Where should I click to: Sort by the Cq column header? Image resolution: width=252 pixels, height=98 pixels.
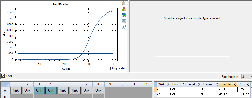click(x=243, y=84)
